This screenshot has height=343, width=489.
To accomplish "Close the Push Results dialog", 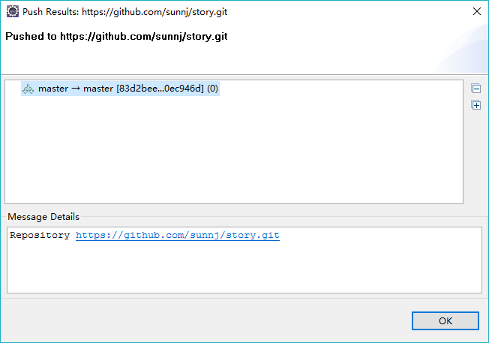I will click(x=476, y=11).
